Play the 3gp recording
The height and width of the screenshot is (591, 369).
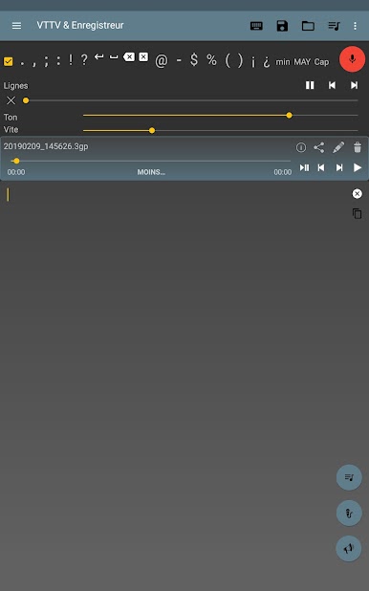click(x=358, y=167)
